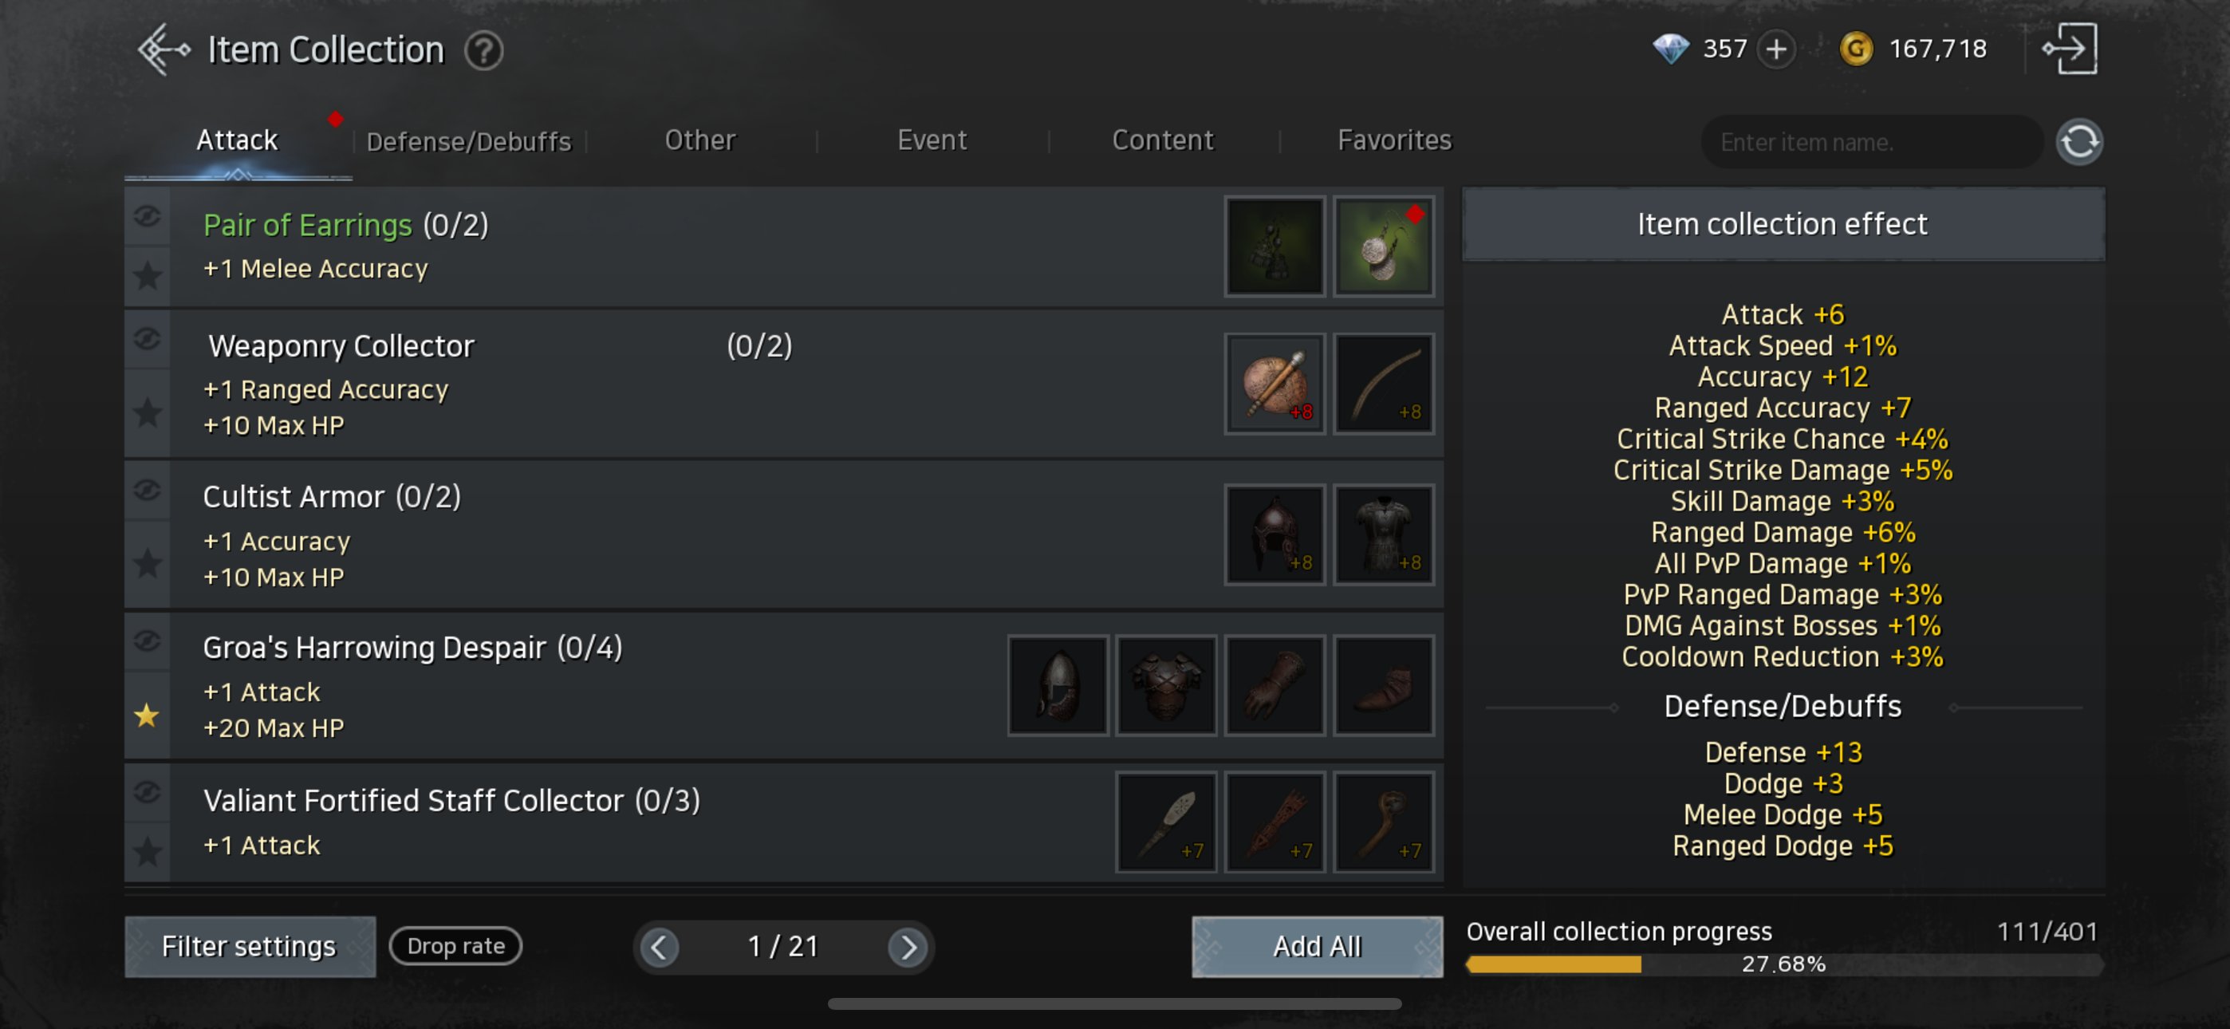Open the help question mark icon

point(483,51)
